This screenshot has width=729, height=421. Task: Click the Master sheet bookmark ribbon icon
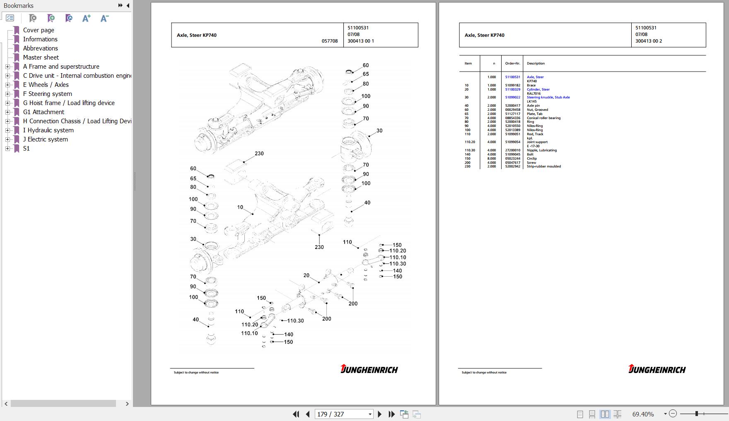[17, 57]
